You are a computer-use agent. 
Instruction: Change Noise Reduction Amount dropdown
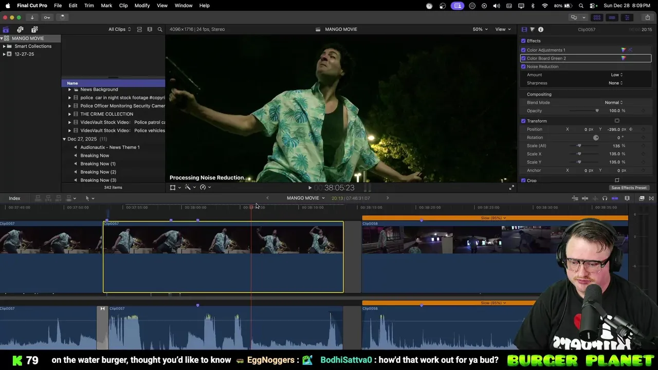point(616,75)
